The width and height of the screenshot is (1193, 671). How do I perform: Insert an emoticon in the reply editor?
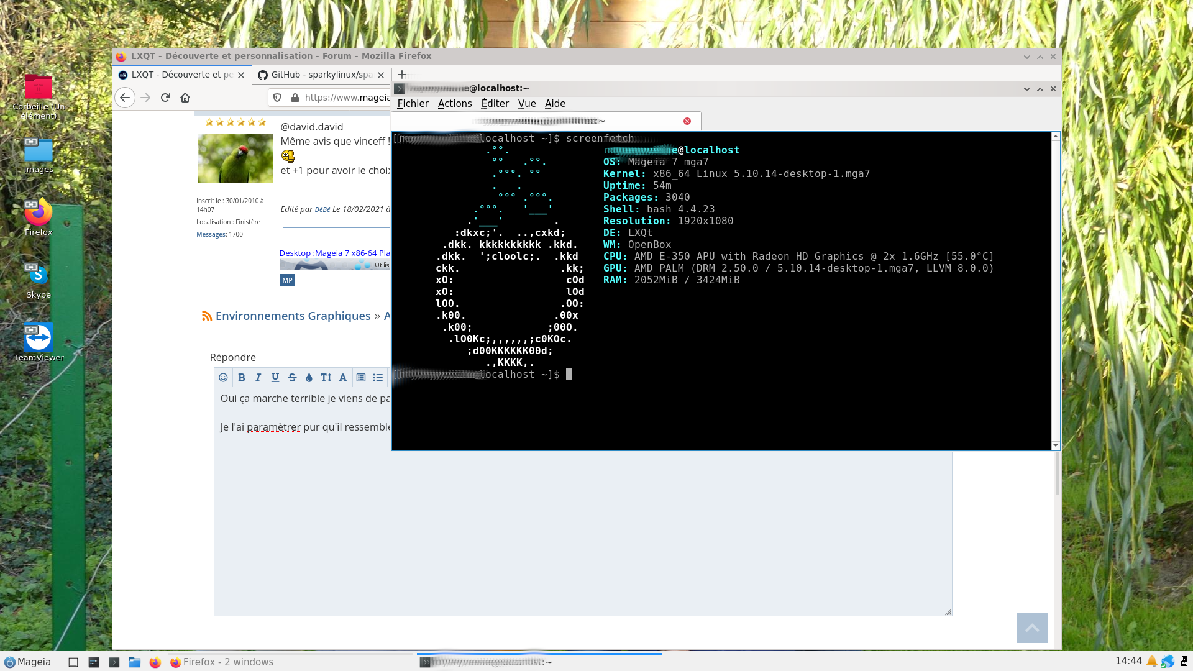tap(224, 378)
